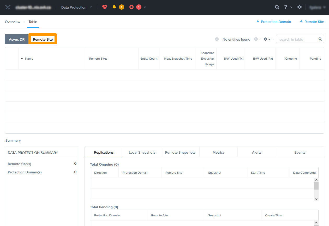Open search magnifier in top bar
Viewport: 329px width, 226px height.
[x=277, y=7]
